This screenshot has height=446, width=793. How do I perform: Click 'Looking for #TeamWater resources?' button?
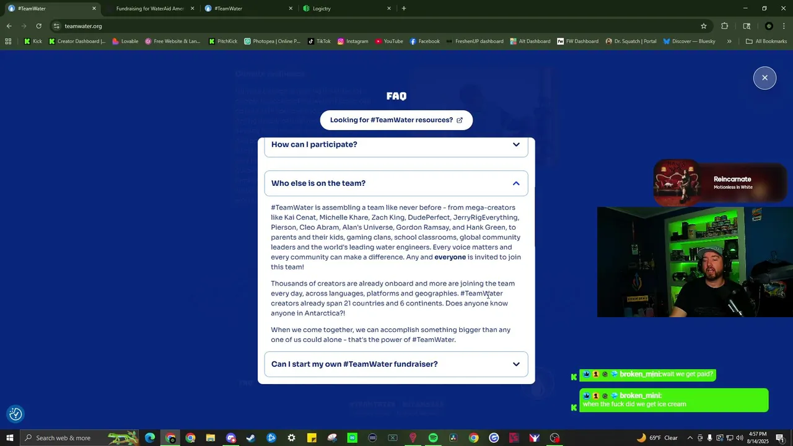coord(396,120)
